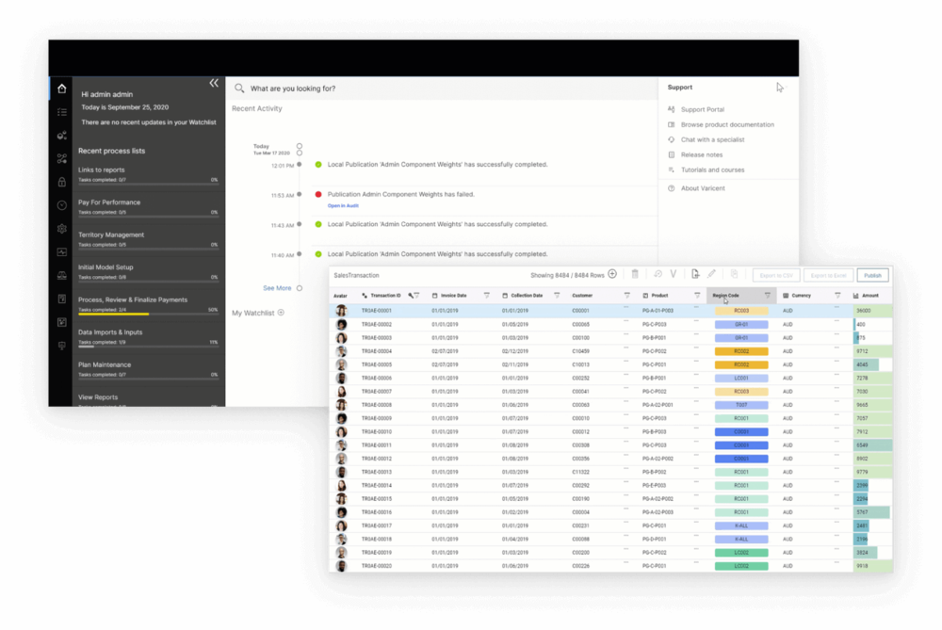
Task: Open the Transaction ID column filter
Action: tap(417, 296)
